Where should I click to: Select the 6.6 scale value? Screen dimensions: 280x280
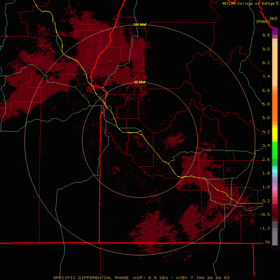[x=266, y=90]
